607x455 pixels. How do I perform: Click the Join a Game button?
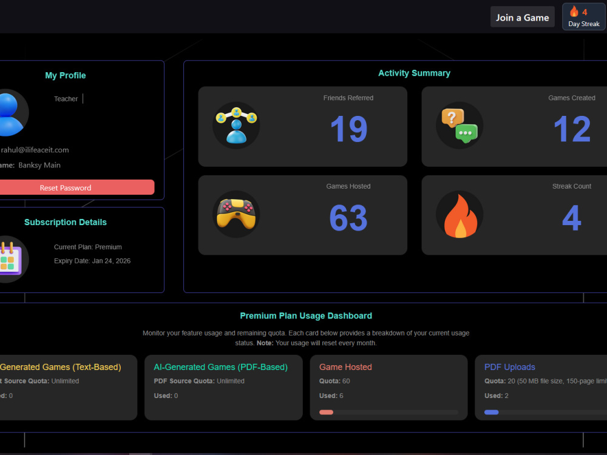coord(522,17)
